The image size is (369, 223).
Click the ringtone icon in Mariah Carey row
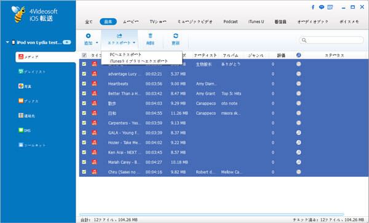pos(298,162)
